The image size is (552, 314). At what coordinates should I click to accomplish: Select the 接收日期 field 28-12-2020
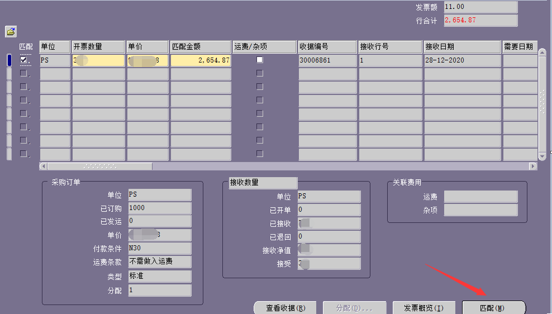click(461, 60)
